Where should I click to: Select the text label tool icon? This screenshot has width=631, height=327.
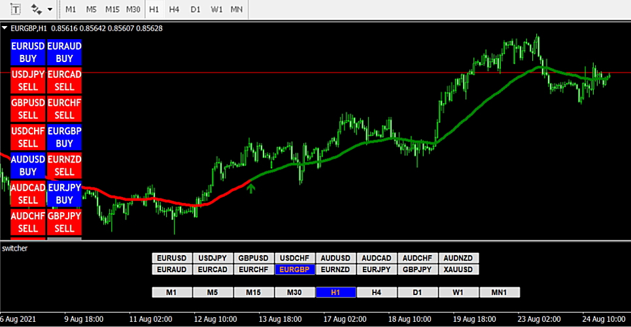[x=15, y=9]
